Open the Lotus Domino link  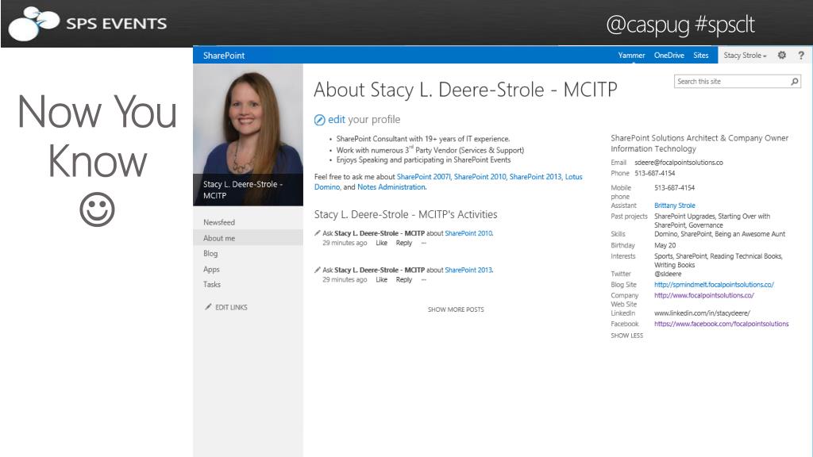[573, 177]
